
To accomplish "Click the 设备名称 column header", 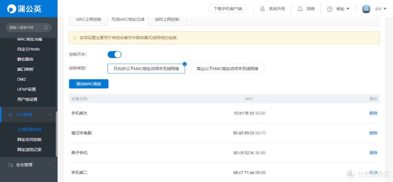I will click(x=79, y=99).
